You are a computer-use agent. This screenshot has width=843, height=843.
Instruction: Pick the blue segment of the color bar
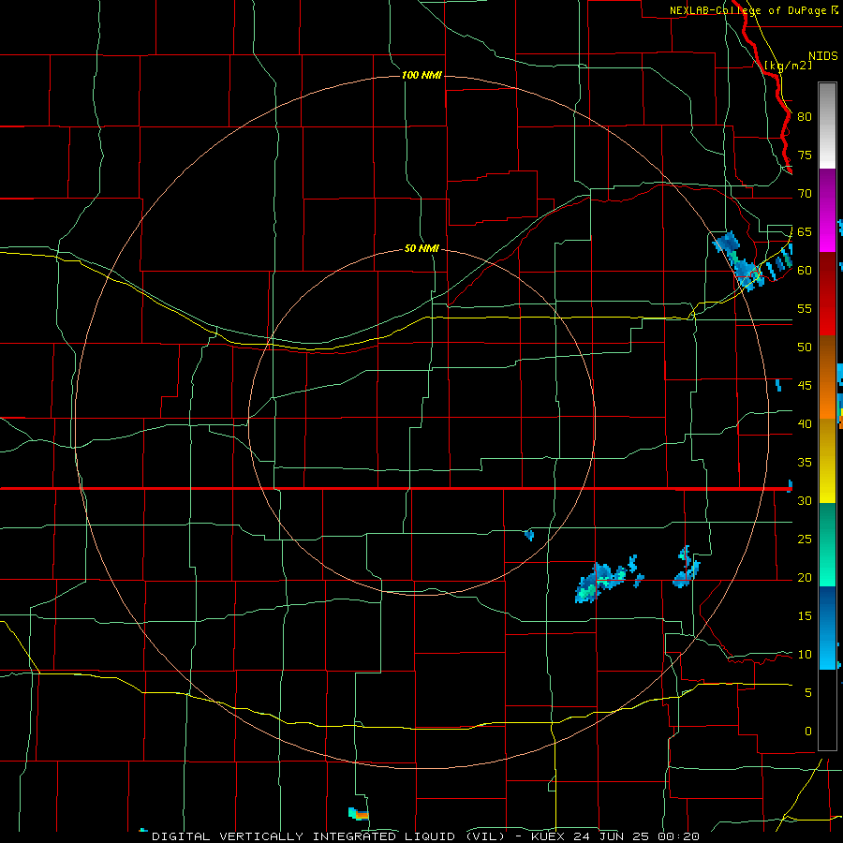[x=827, y=628]
